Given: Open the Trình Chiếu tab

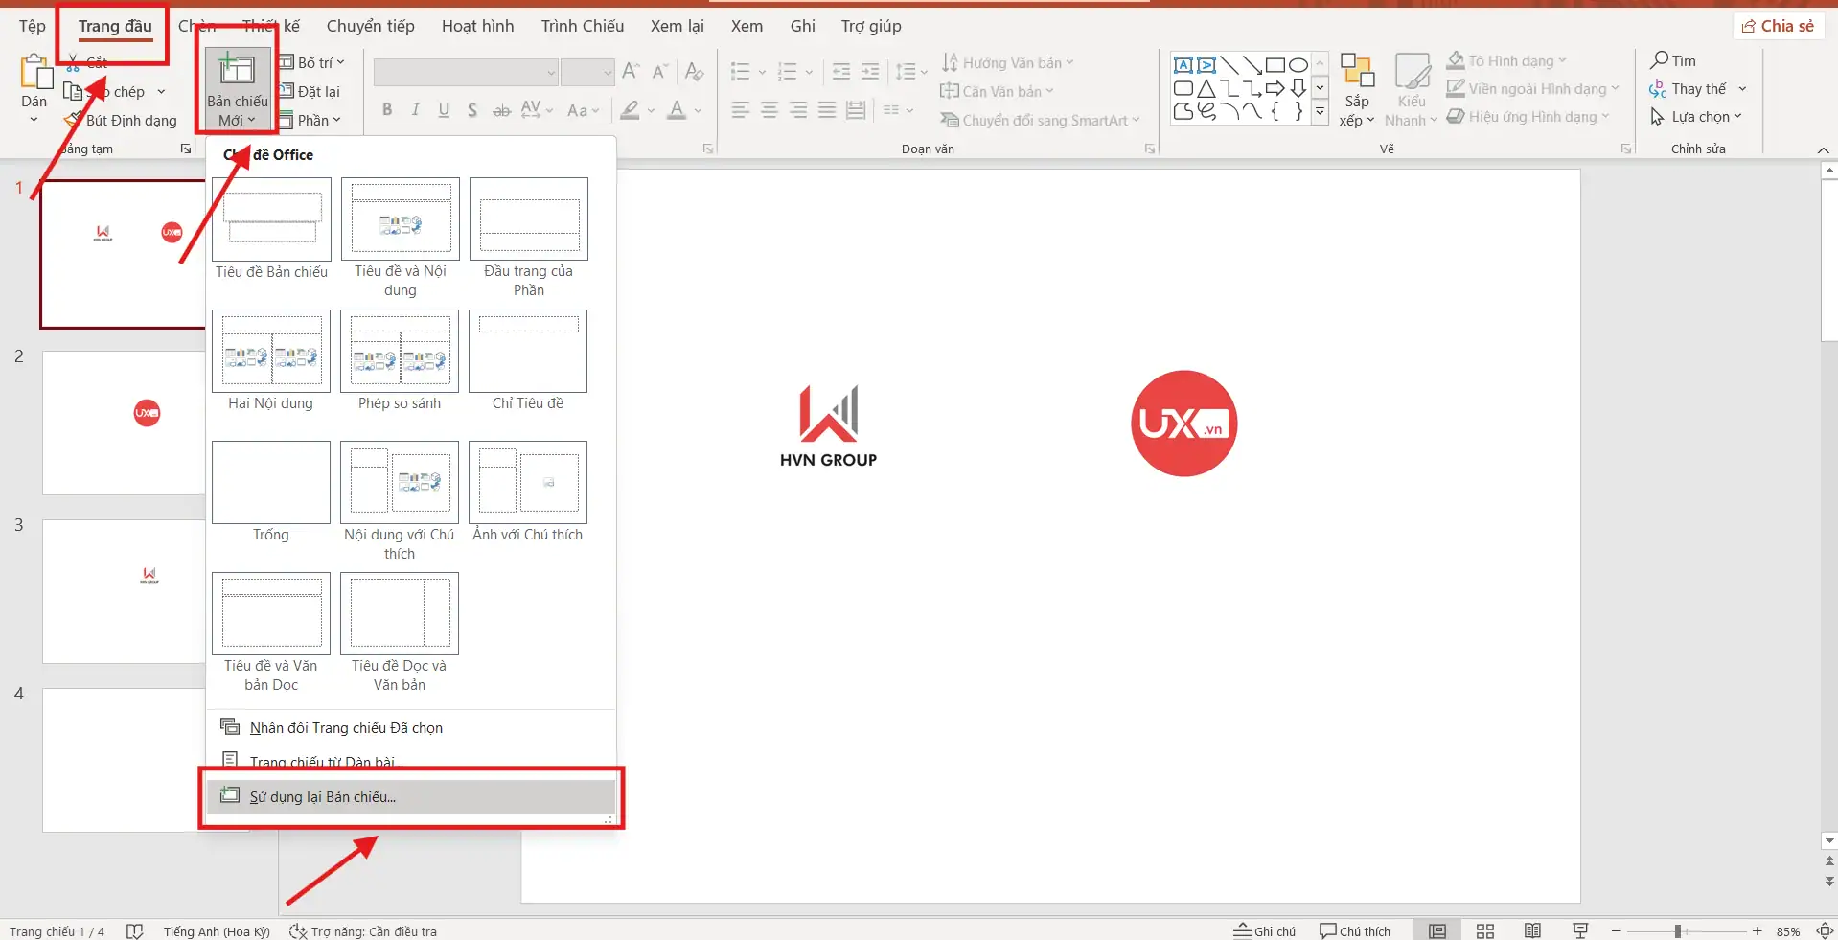Looking at the screenshot, I should coord(581,26).
